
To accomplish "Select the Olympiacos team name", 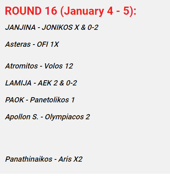I will coord(64,117).
